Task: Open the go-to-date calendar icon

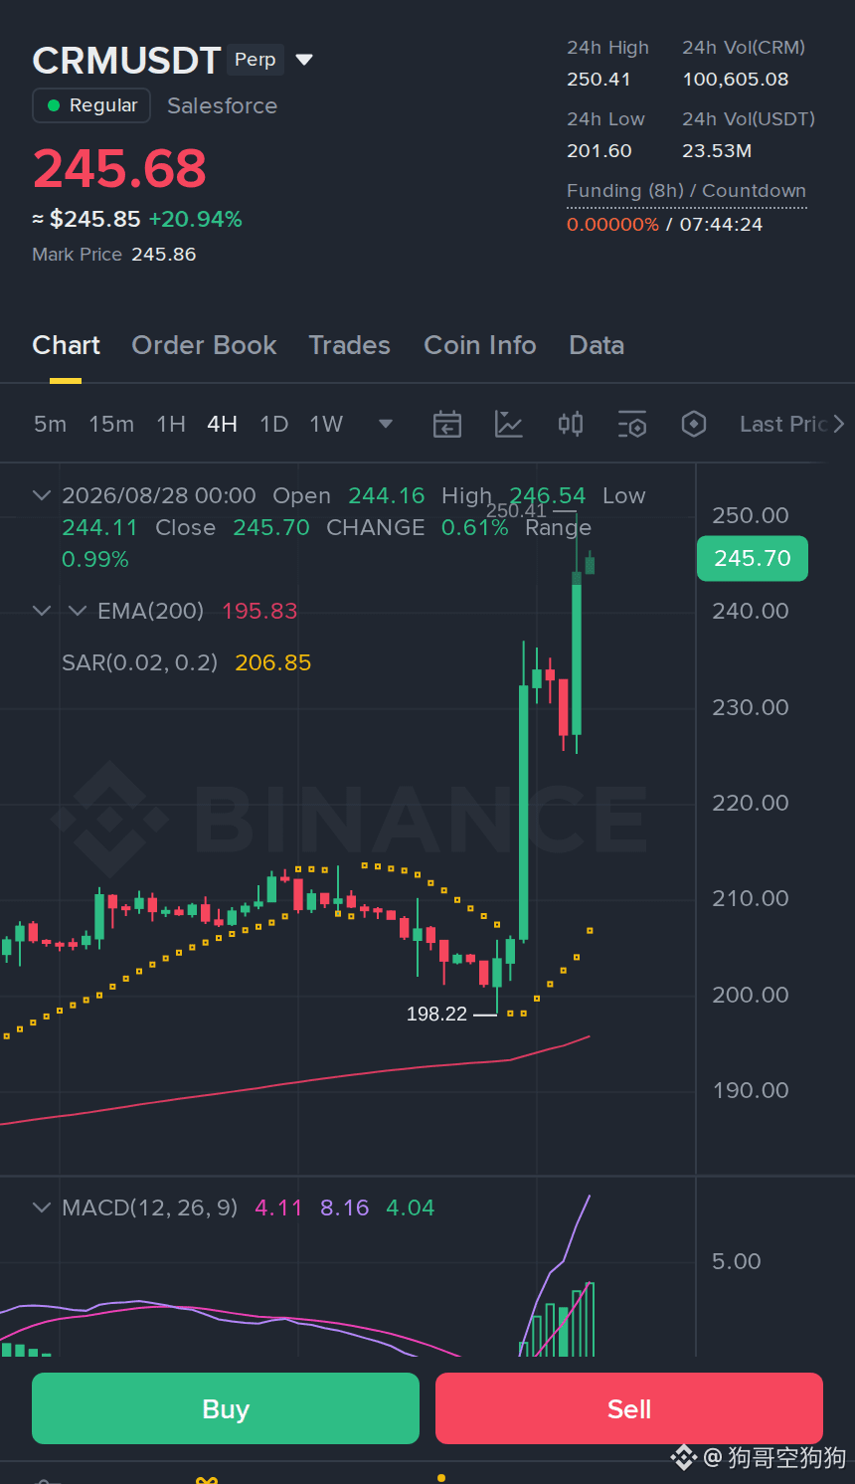Action: point(447,425)
